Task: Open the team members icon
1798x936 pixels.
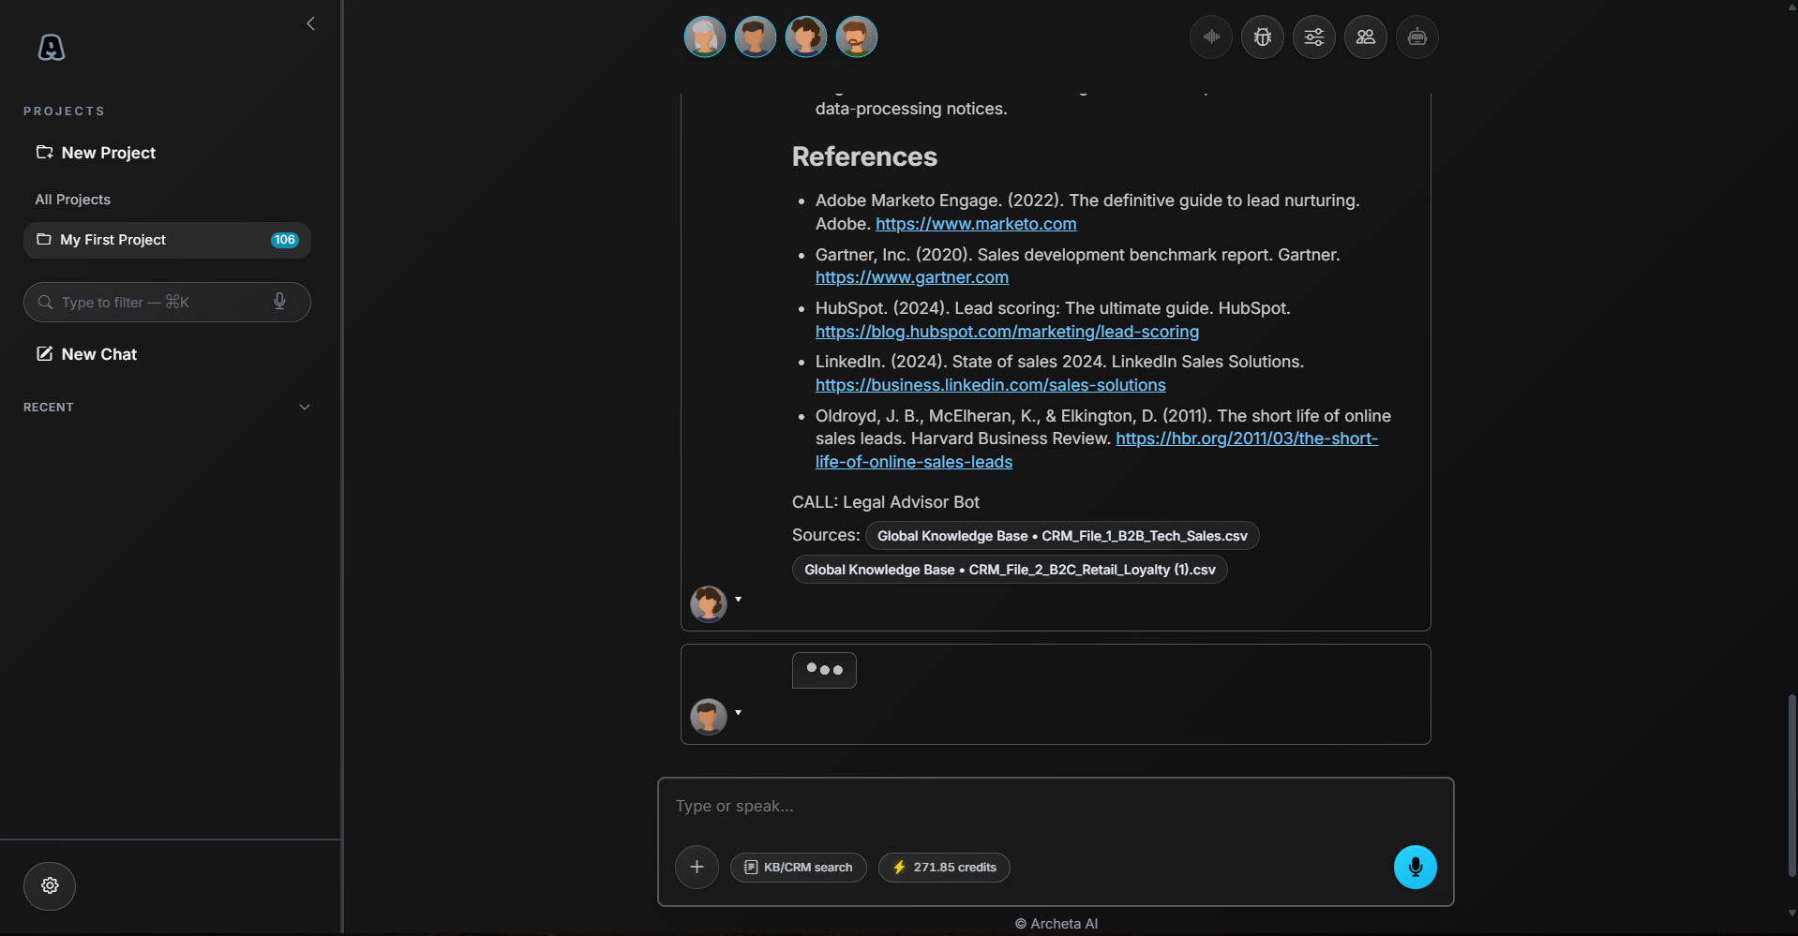Action: [x=1366, y=37]
